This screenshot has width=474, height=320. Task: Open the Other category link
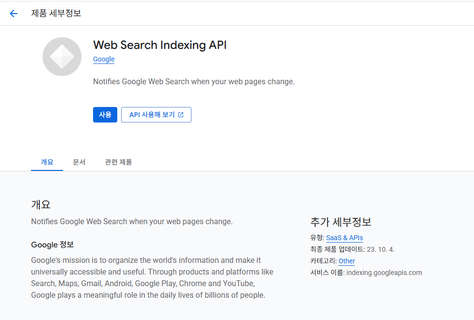[x=347, y=261]
